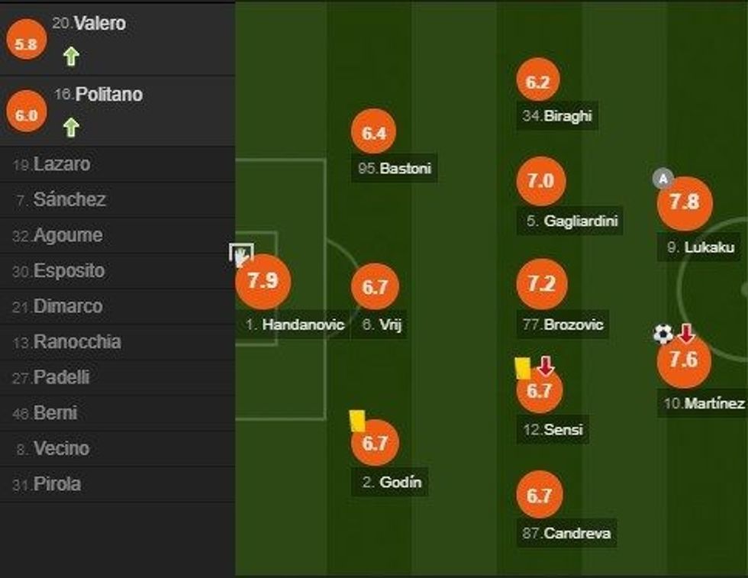Click the soccer ball goal icon above Martínez
This screenshot has height=578, width=748.
(663, 334)
